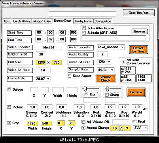
Task: Click the Red value field
Action: [x=96, y=107]
